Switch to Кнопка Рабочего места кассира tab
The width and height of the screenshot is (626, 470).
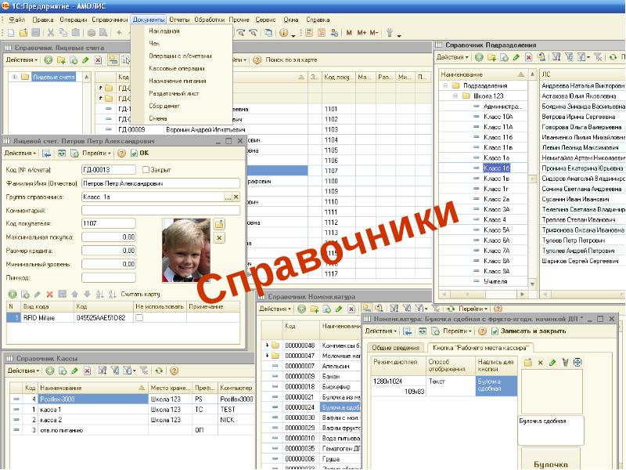pos(480,348)
